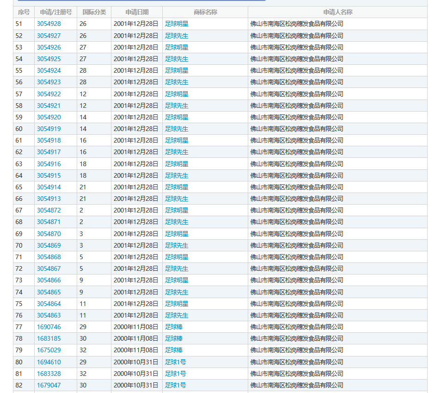Click 足球1号 trademark in row 82
Image resolution: width=435 pixels, height=393 pixels.
point(176,385)
